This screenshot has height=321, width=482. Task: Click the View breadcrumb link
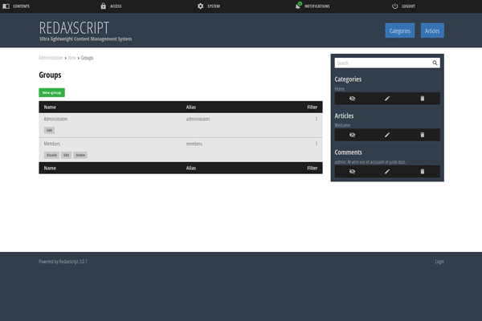(71, 58)
